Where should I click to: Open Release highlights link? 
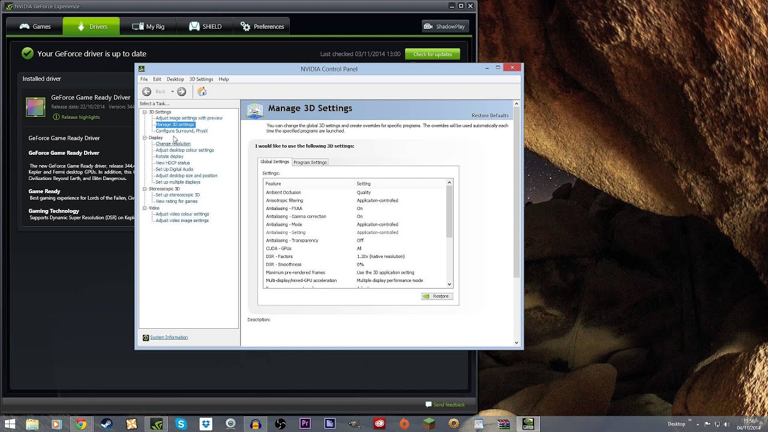[80, 117]
